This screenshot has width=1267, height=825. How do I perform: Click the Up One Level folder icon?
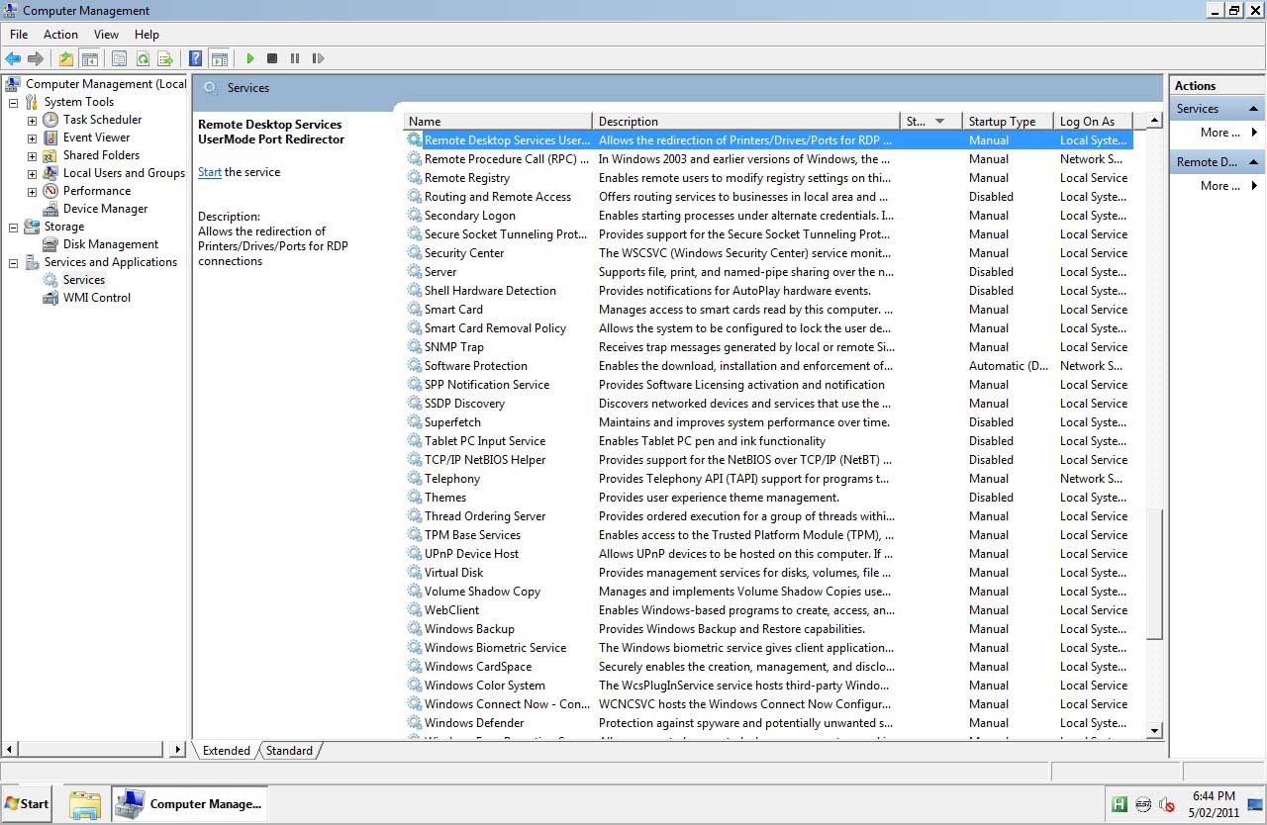point(66,58)
